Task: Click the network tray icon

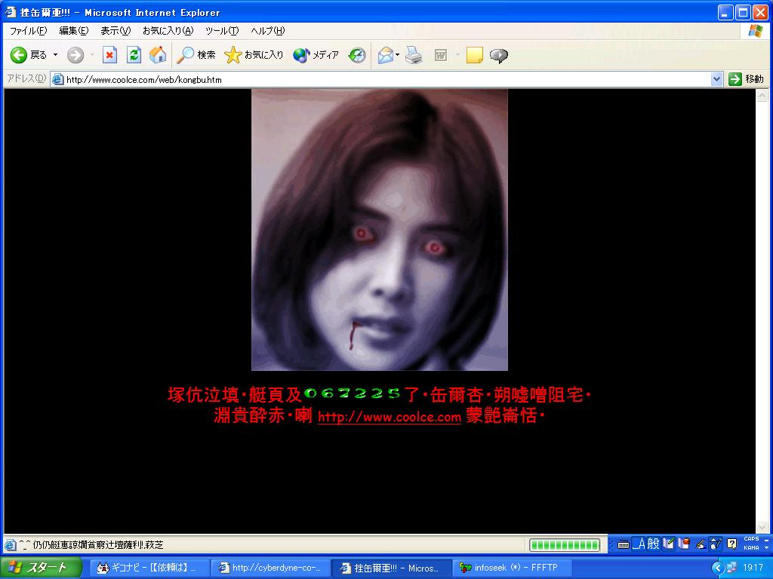Action: point(731,568)
